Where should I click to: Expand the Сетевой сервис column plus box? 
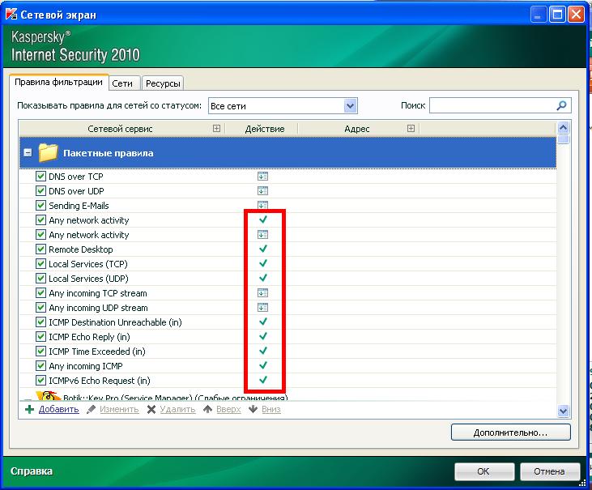coord(216,128)
